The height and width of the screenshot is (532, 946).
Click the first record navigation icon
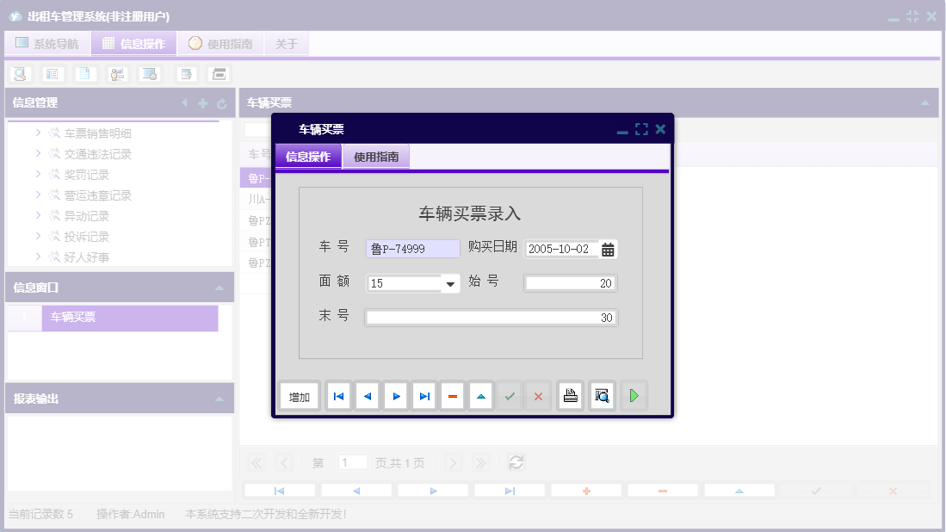(x=338, y=395)
